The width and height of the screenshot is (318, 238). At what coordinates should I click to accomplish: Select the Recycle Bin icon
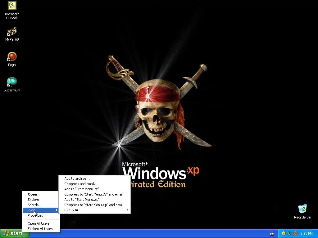302,211
